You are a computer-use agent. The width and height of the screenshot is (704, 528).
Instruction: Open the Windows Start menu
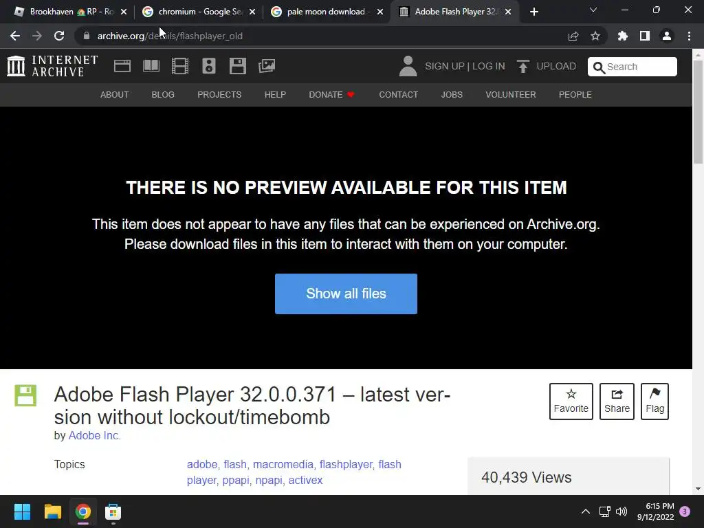(22, 511)
